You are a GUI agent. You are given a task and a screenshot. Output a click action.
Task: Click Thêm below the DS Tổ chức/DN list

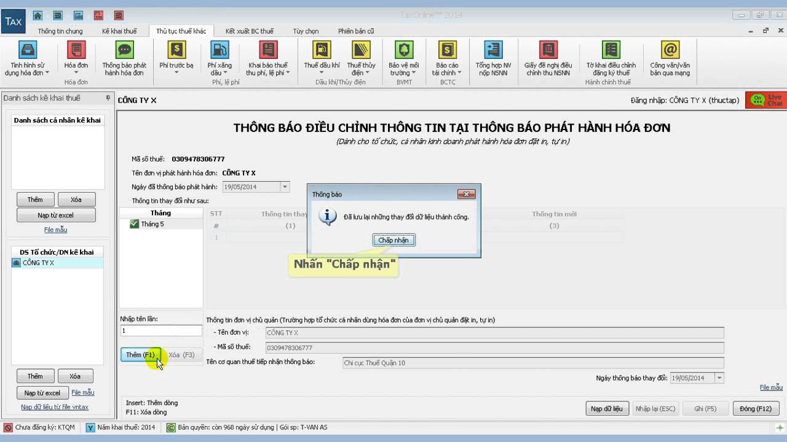click(35, 376)
